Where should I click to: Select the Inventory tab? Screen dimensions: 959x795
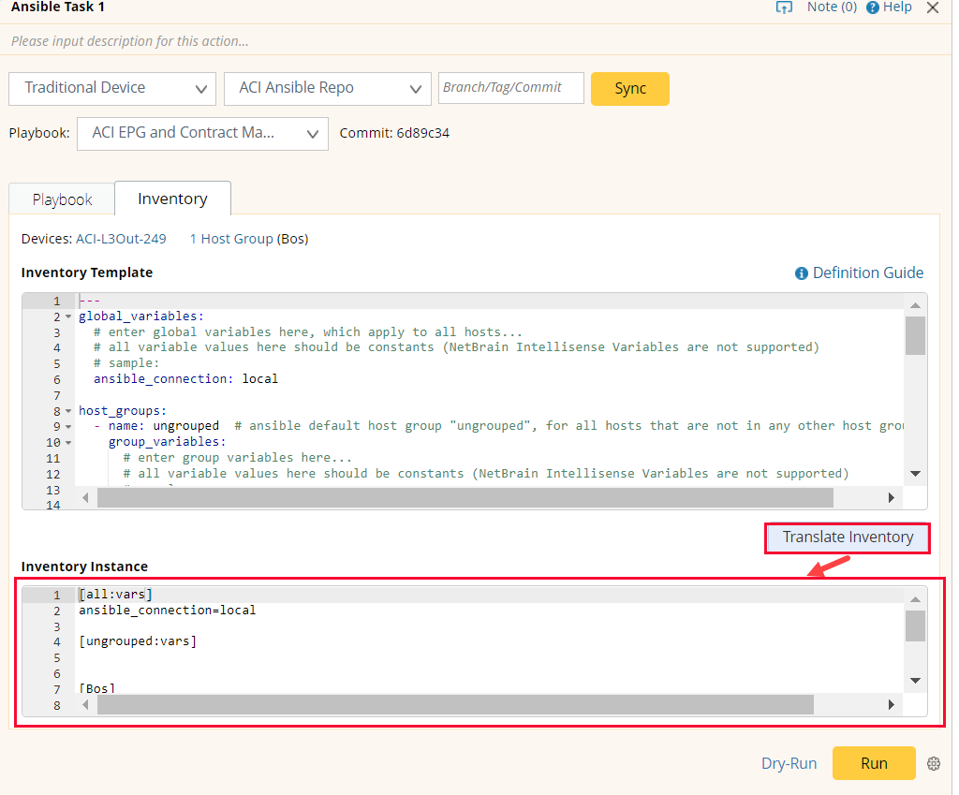pos(172,199)
